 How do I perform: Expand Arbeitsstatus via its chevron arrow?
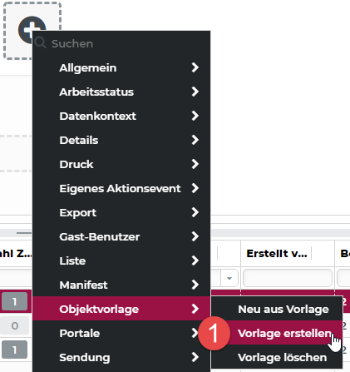pos(195,92)
